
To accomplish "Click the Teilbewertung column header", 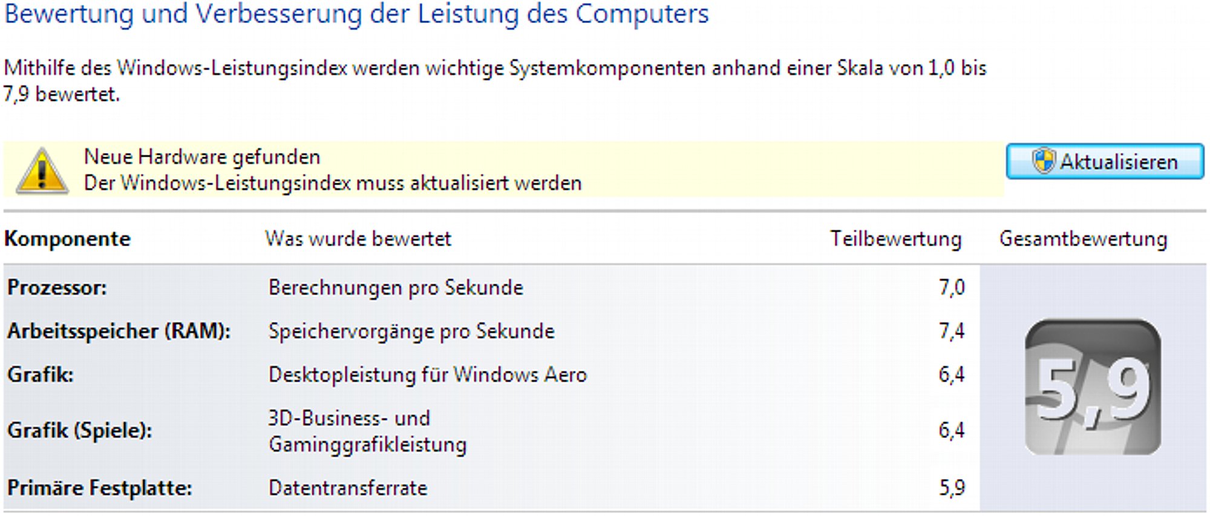I will [895, 238].
